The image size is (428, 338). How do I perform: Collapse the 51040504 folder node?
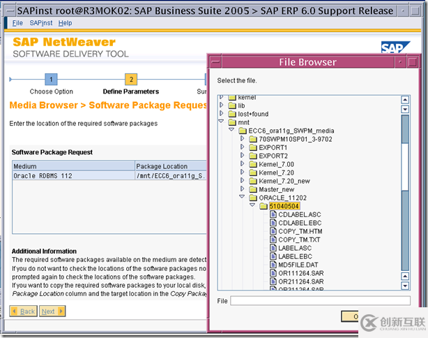coord(252,205)
